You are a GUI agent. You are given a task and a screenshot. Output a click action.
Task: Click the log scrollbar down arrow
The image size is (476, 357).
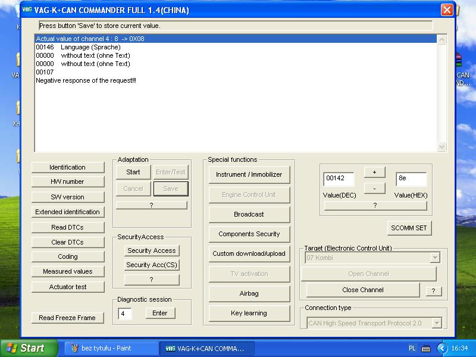click(x=441, y=146)
